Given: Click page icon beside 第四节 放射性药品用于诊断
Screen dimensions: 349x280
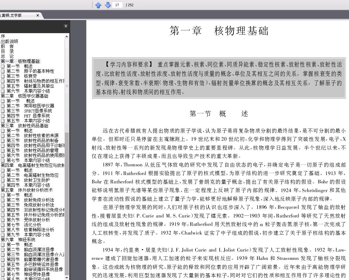Looking at the screenshot, I should coord(3,146).
